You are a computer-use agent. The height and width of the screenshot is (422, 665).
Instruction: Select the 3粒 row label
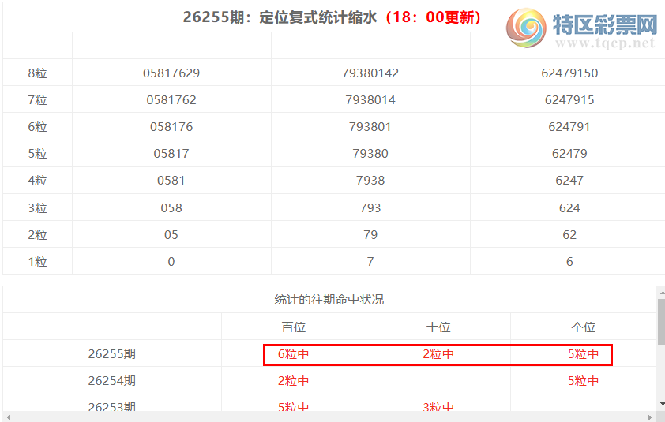pyautogui.click(x=37, y=207)
